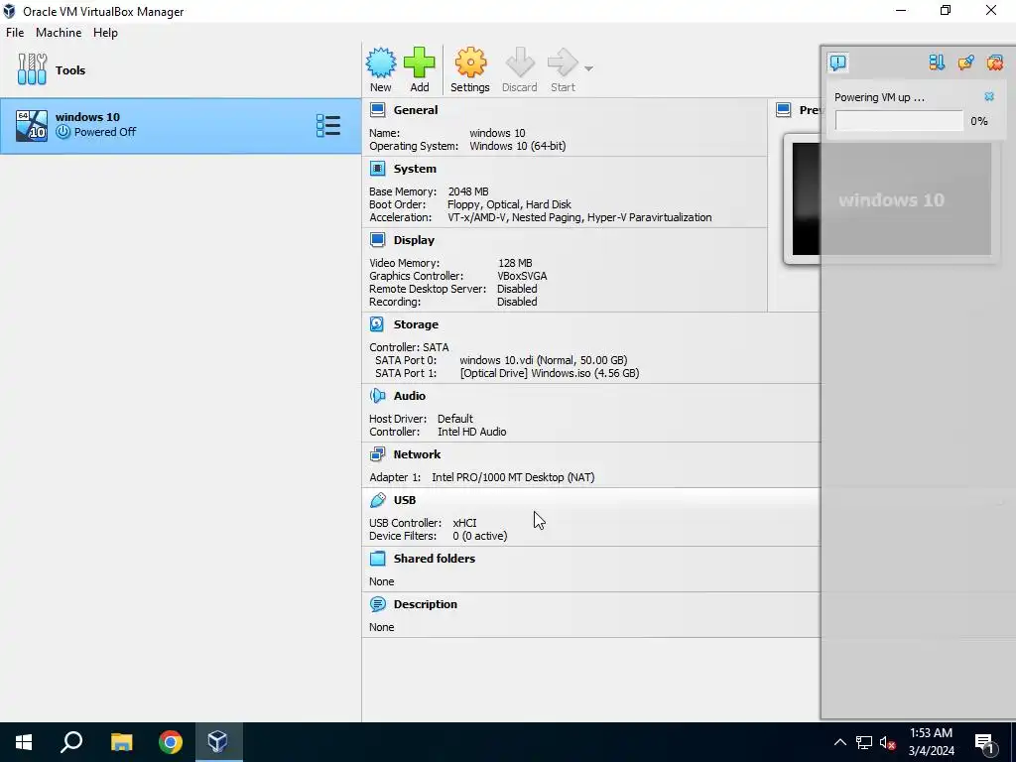Click the xHCI USB controller value

click(464, 522)
